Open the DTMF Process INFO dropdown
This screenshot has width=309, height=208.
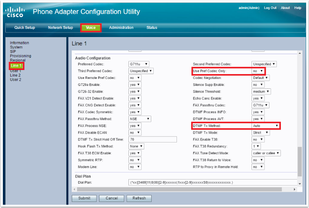(x=258, y=112)
